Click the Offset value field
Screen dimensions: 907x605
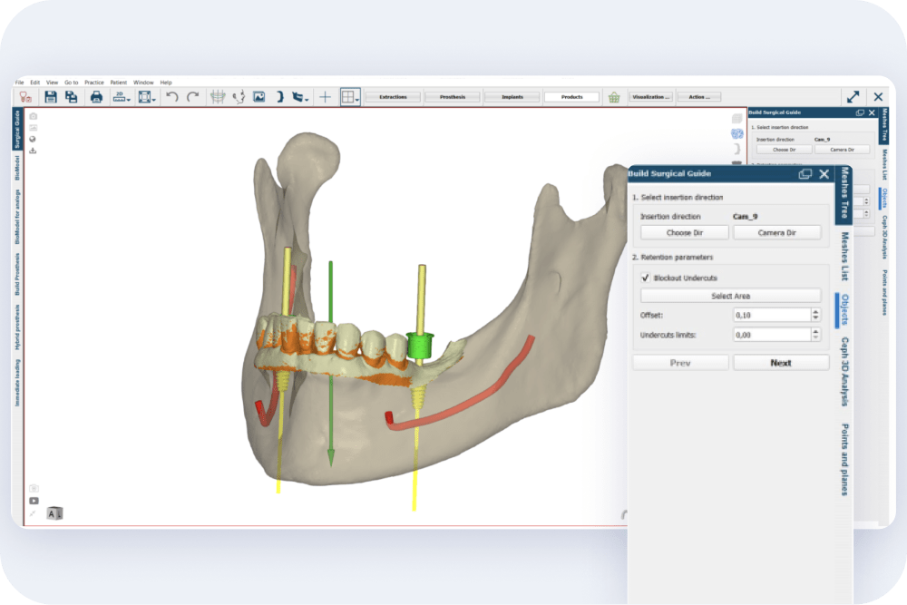772,316
